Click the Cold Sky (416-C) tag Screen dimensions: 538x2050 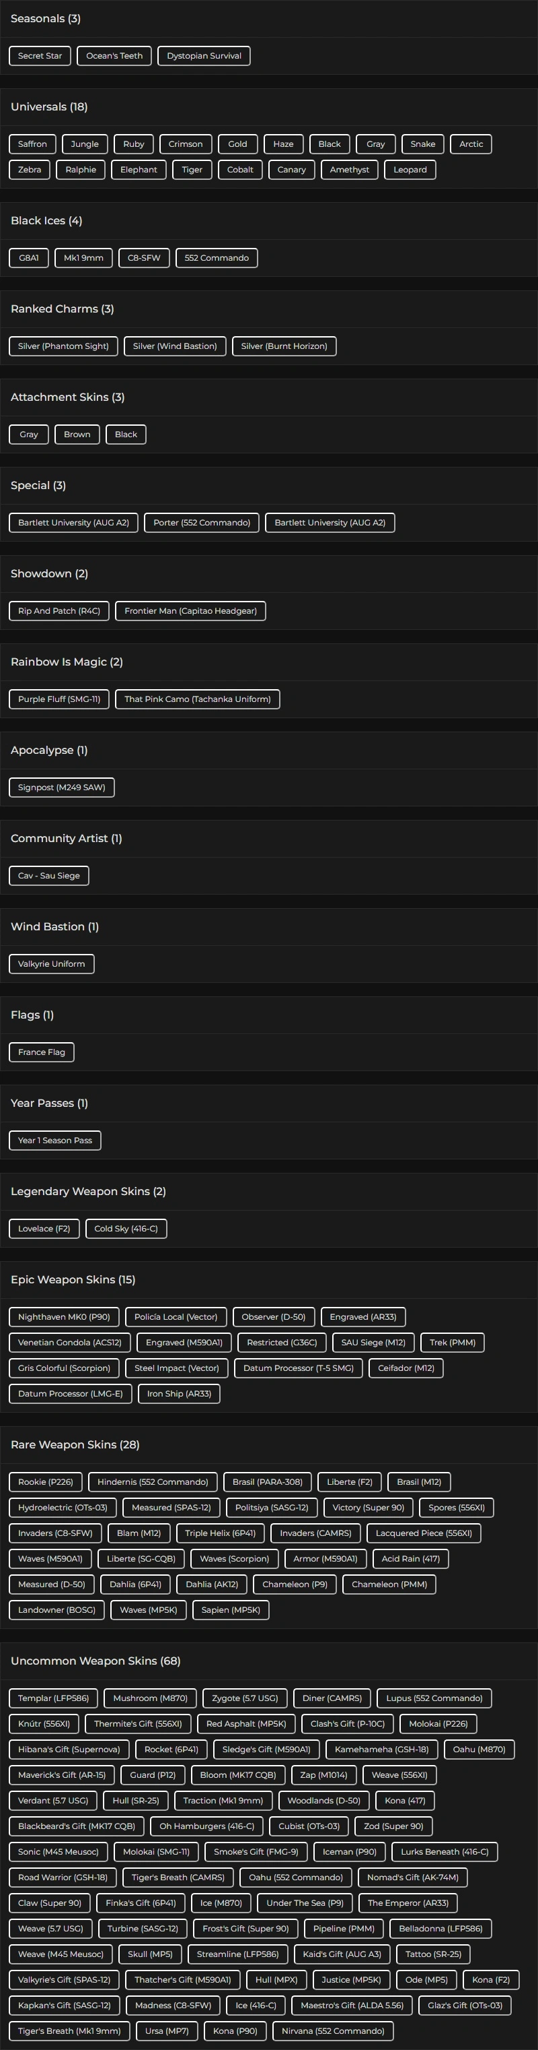click(126, 1229)
